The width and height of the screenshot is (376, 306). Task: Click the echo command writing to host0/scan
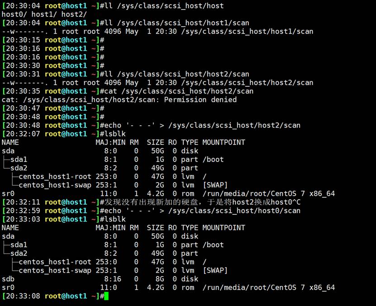(x=200, y=211)
